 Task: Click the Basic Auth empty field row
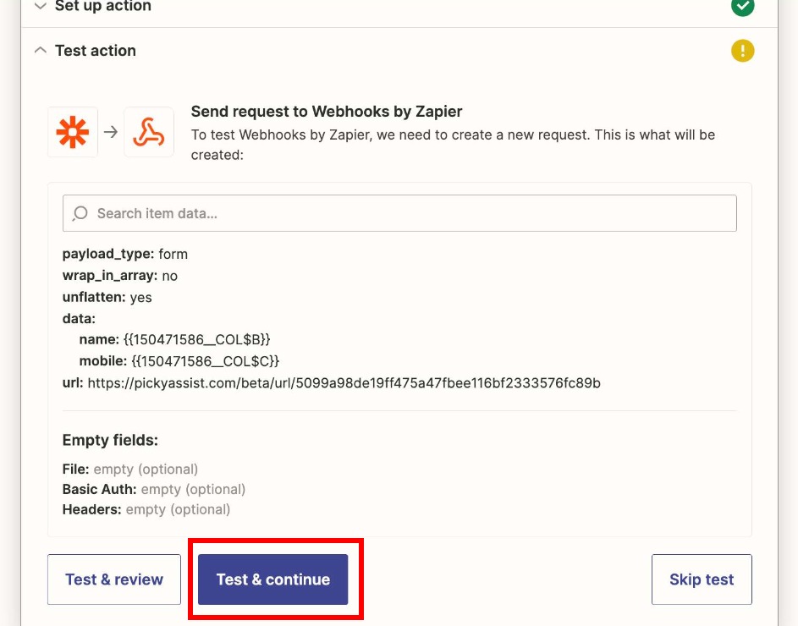click(154, 489)
